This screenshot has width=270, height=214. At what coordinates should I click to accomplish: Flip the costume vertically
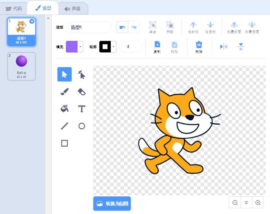pyautogui.click(x=241, y=47)
